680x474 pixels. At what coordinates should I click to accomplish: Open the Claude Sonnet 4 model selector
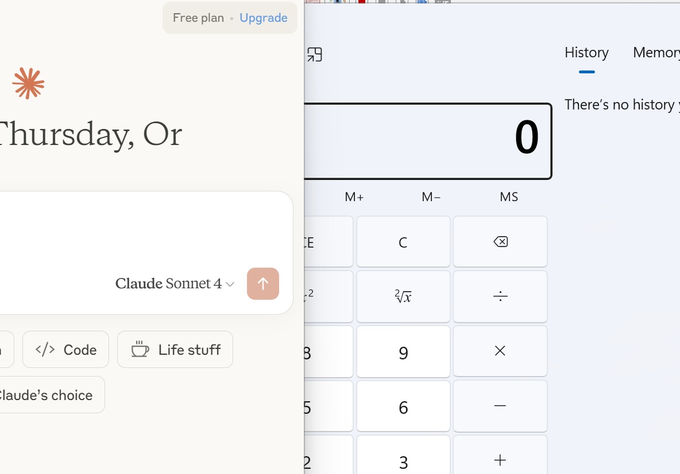pos(175,284)
